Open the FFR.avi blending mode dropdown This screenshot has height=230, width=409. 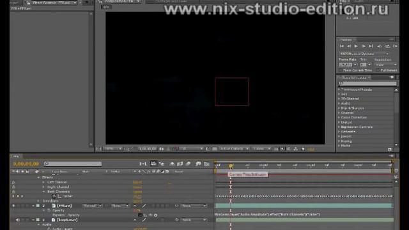coord(92,206)
